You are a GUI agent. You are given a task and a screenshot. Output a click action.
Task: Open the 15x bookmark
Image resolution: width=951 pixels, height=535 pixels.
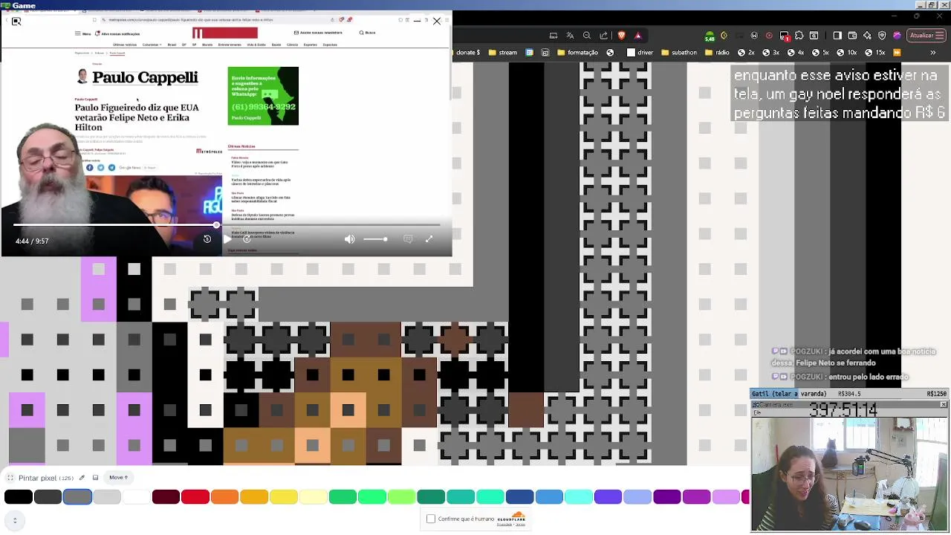click(x=874, y=53)
